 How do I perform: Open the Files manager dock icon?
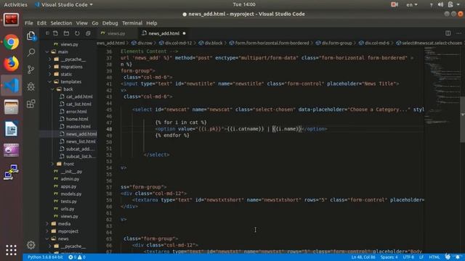(x=12, y=107)
